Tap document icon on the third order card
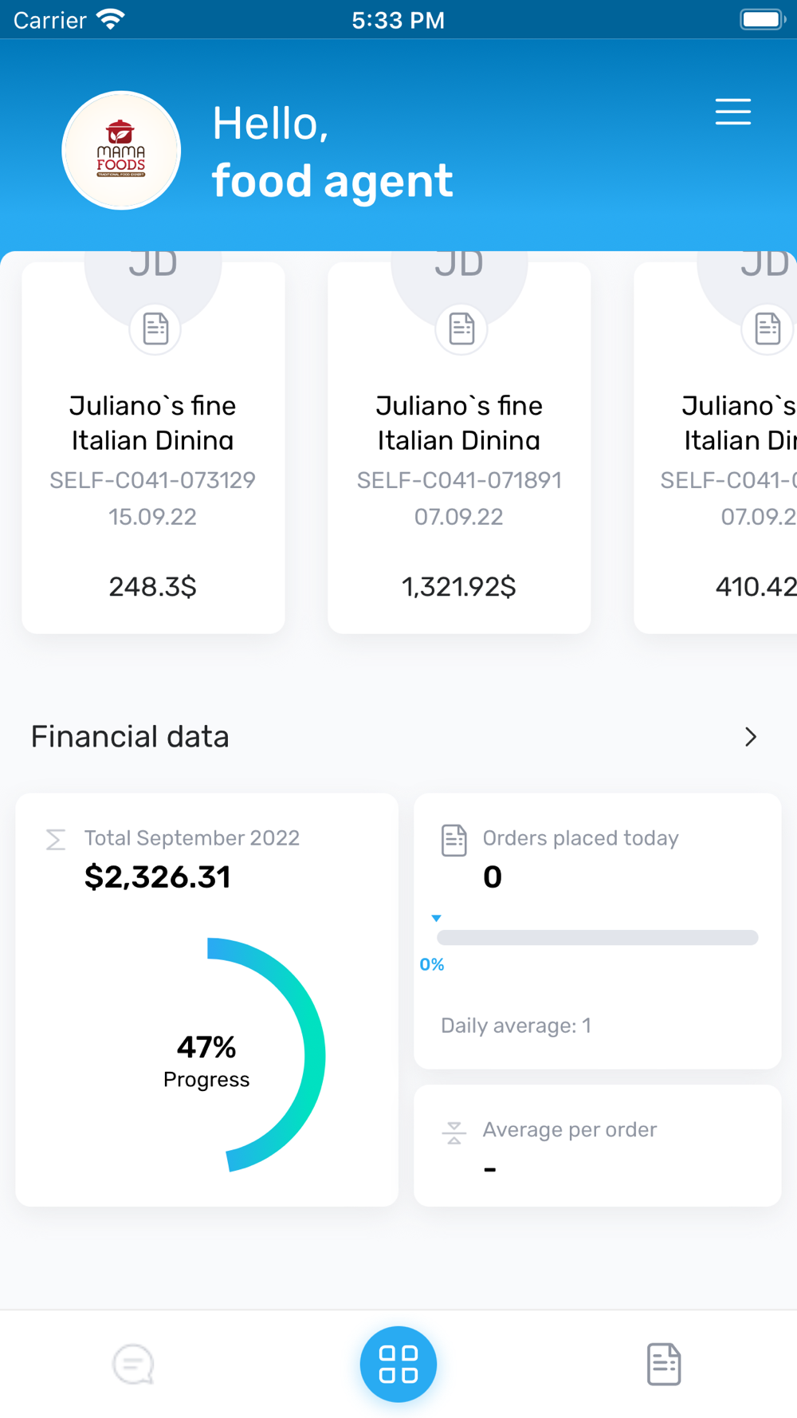The height and width of the screenshot is (1418, 797). point(767,329)
